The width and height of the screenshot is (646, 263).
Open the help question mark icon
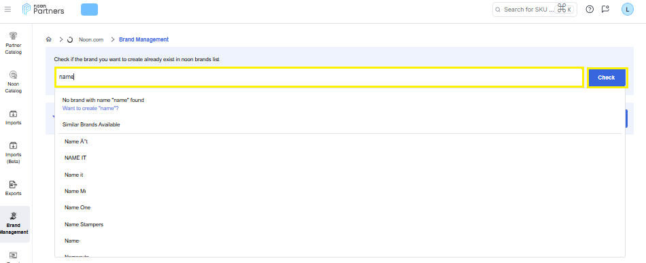tap(590, 9)
